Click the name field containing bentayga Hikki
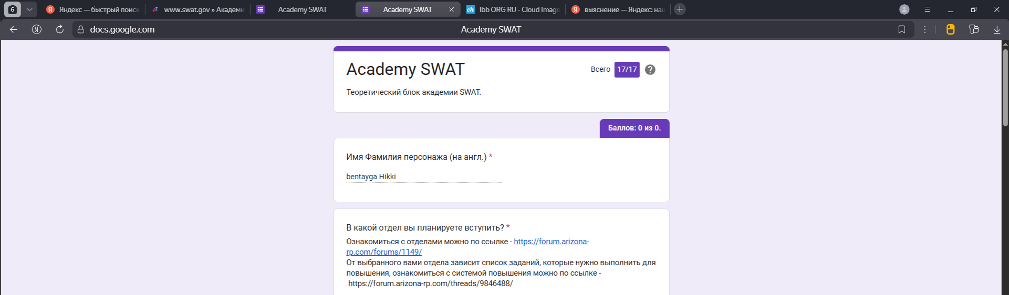The image size is (1009, 295). (424, 177)
